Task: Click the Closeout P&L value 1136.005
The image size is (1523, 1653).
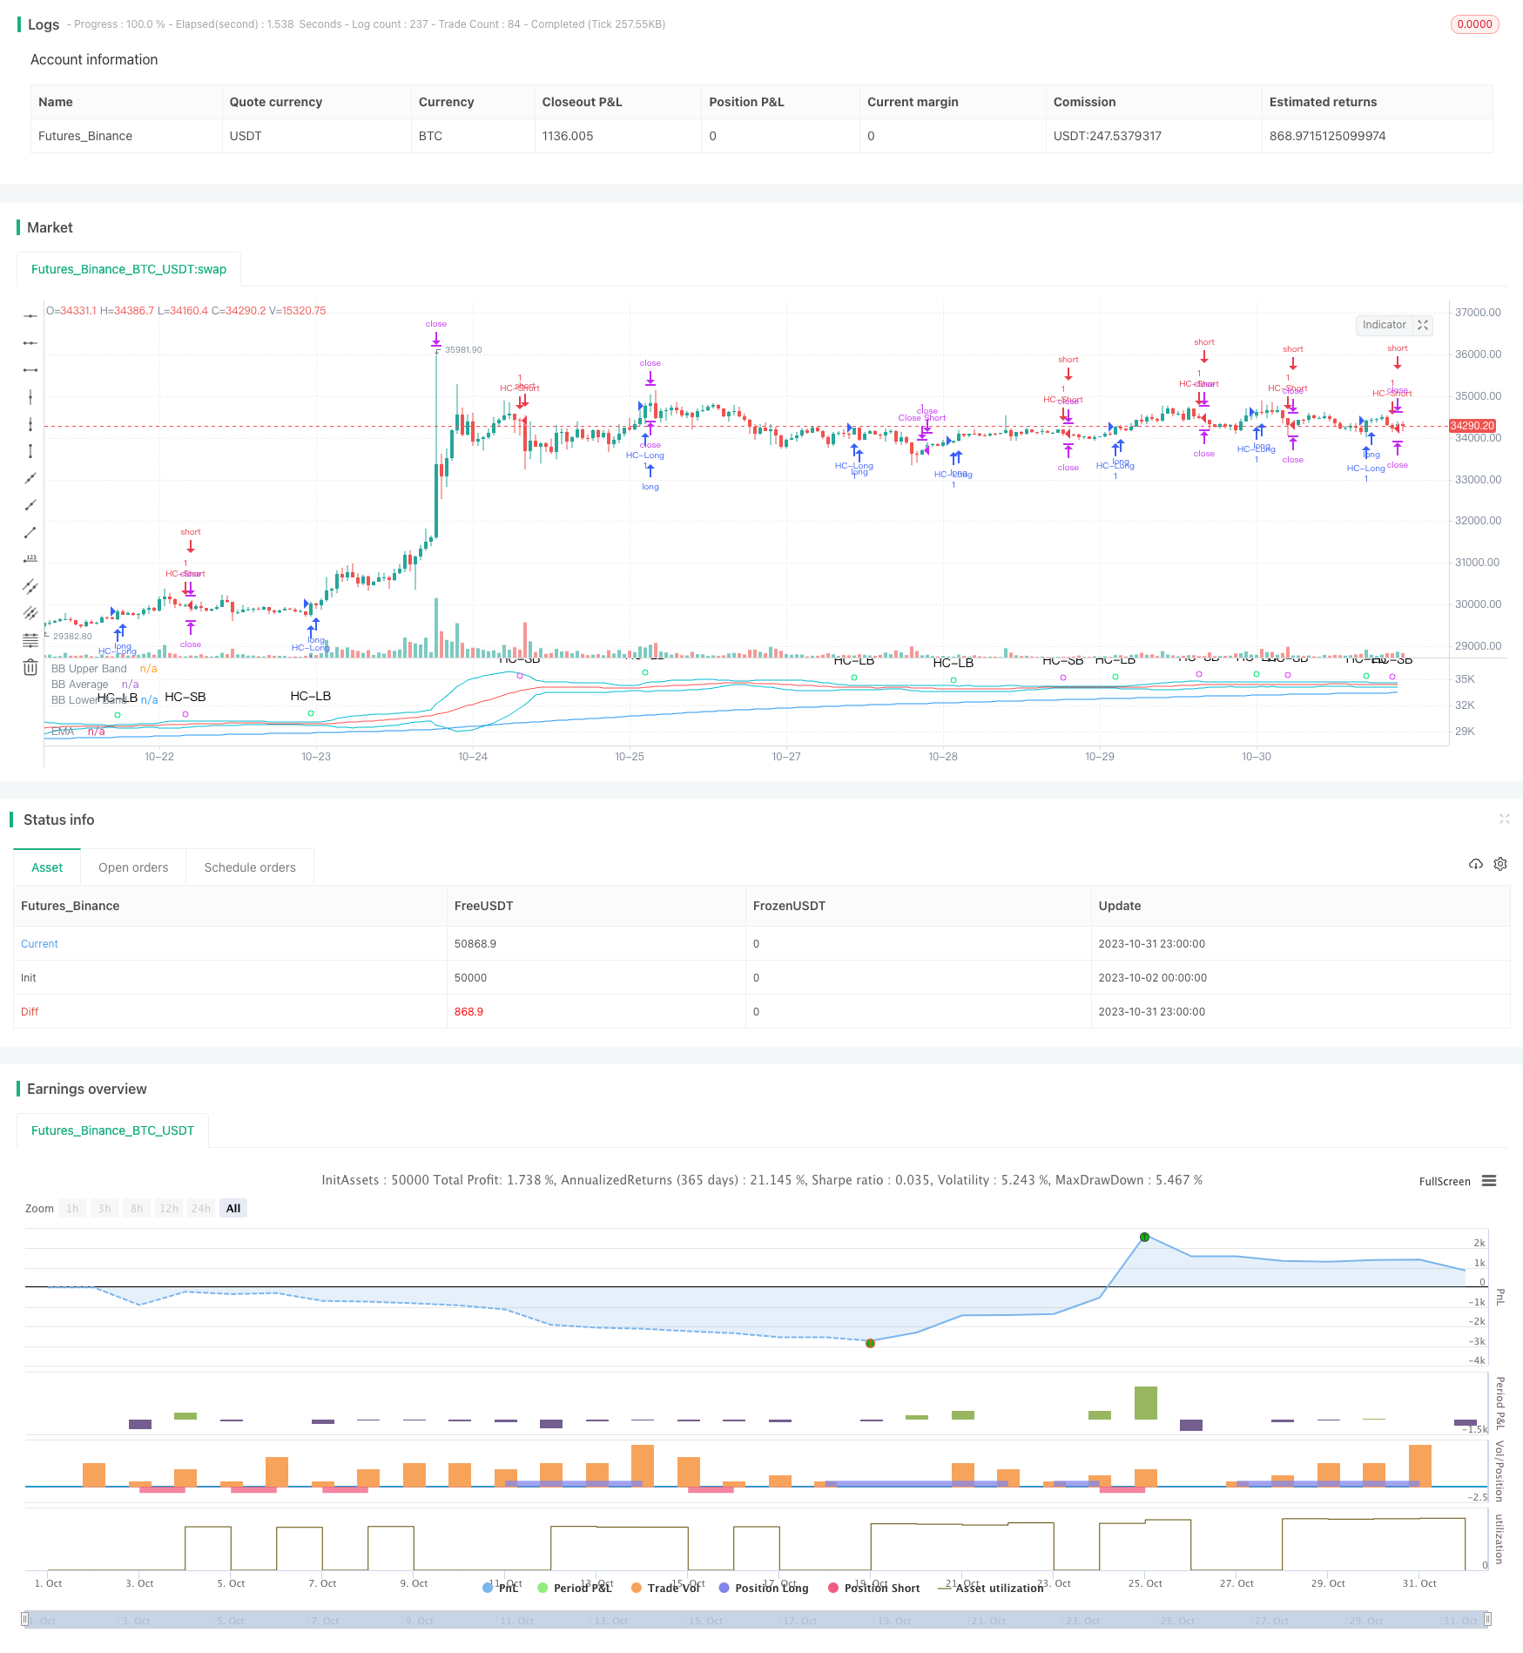Action: [x=568, y=136]
